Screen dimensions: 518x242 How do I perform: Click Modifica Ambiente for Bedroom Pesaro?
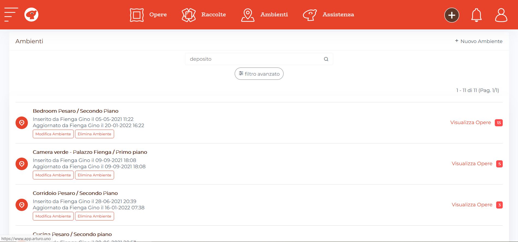pos(53,134)
